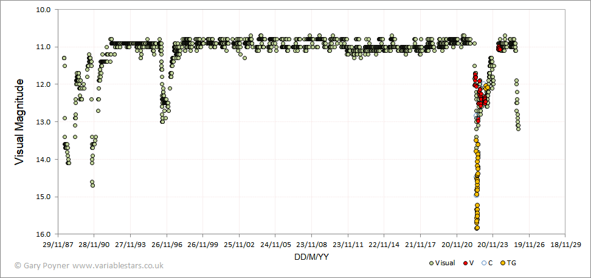This screenshot has height=278, width=591.
Task: Click the 20/11/23 date label
Action: (x=493, y=245)
